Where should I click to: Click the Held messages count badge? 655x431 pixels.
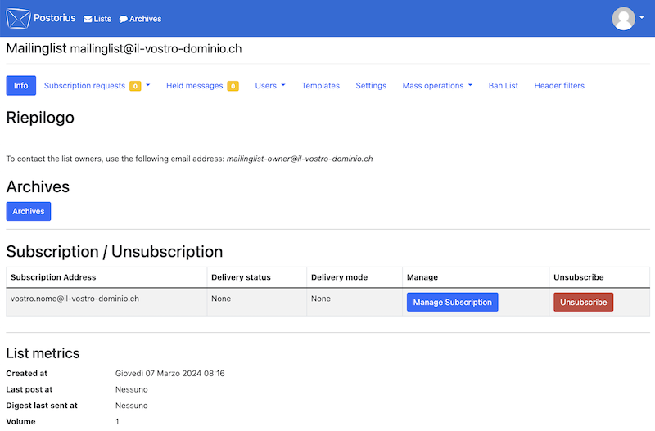(233, 86)
